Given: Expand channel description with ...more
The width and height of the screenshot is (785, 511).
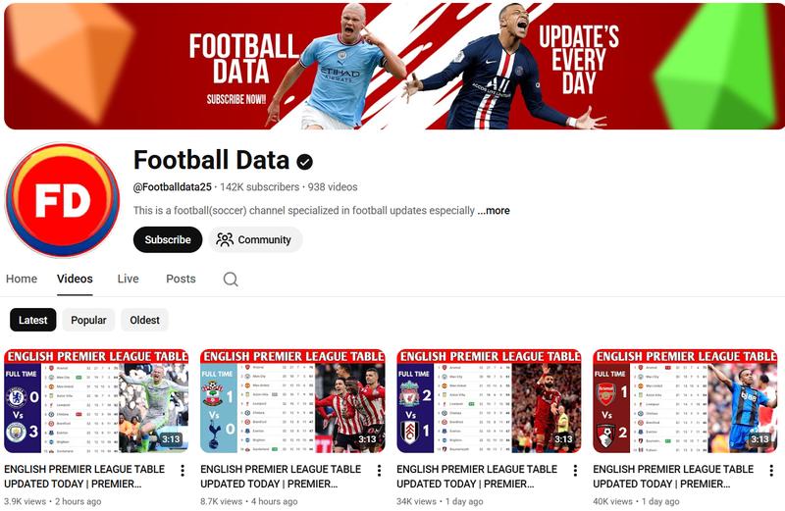Looking at the screenshot, I should pyautogui.click(x=494, y=211).
